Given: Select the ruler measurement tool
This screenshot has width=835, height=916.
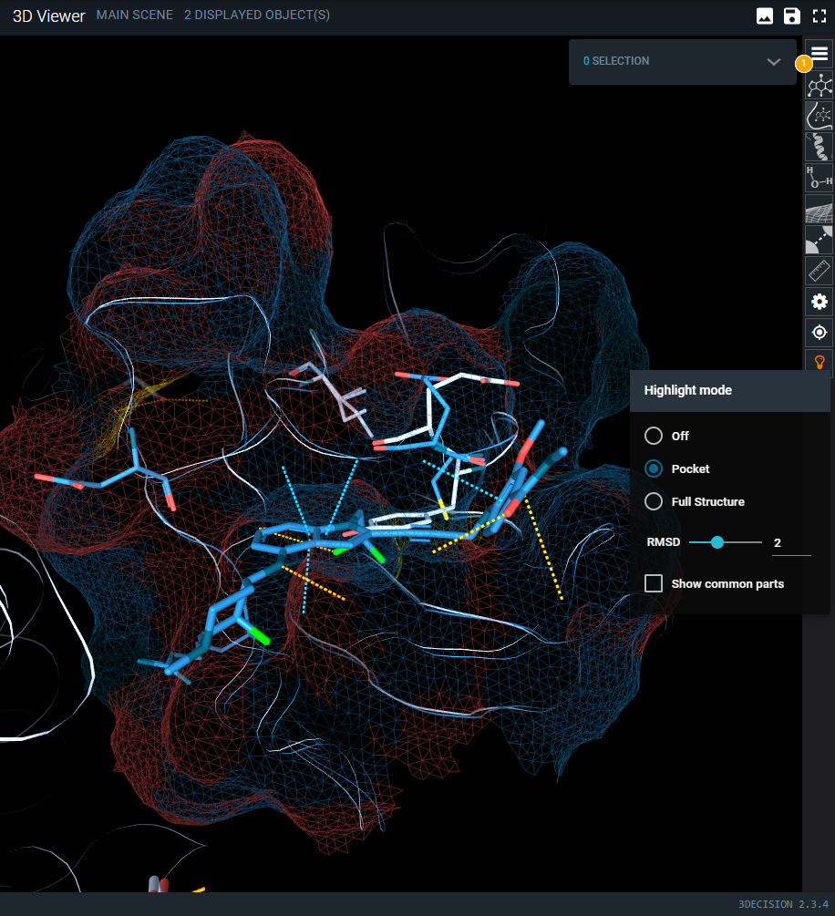Looking at the screenshot, I should point(820,271).
